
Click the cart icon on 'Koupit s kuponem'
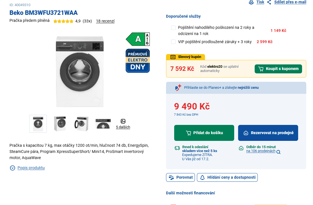click(x=261, y=69)
